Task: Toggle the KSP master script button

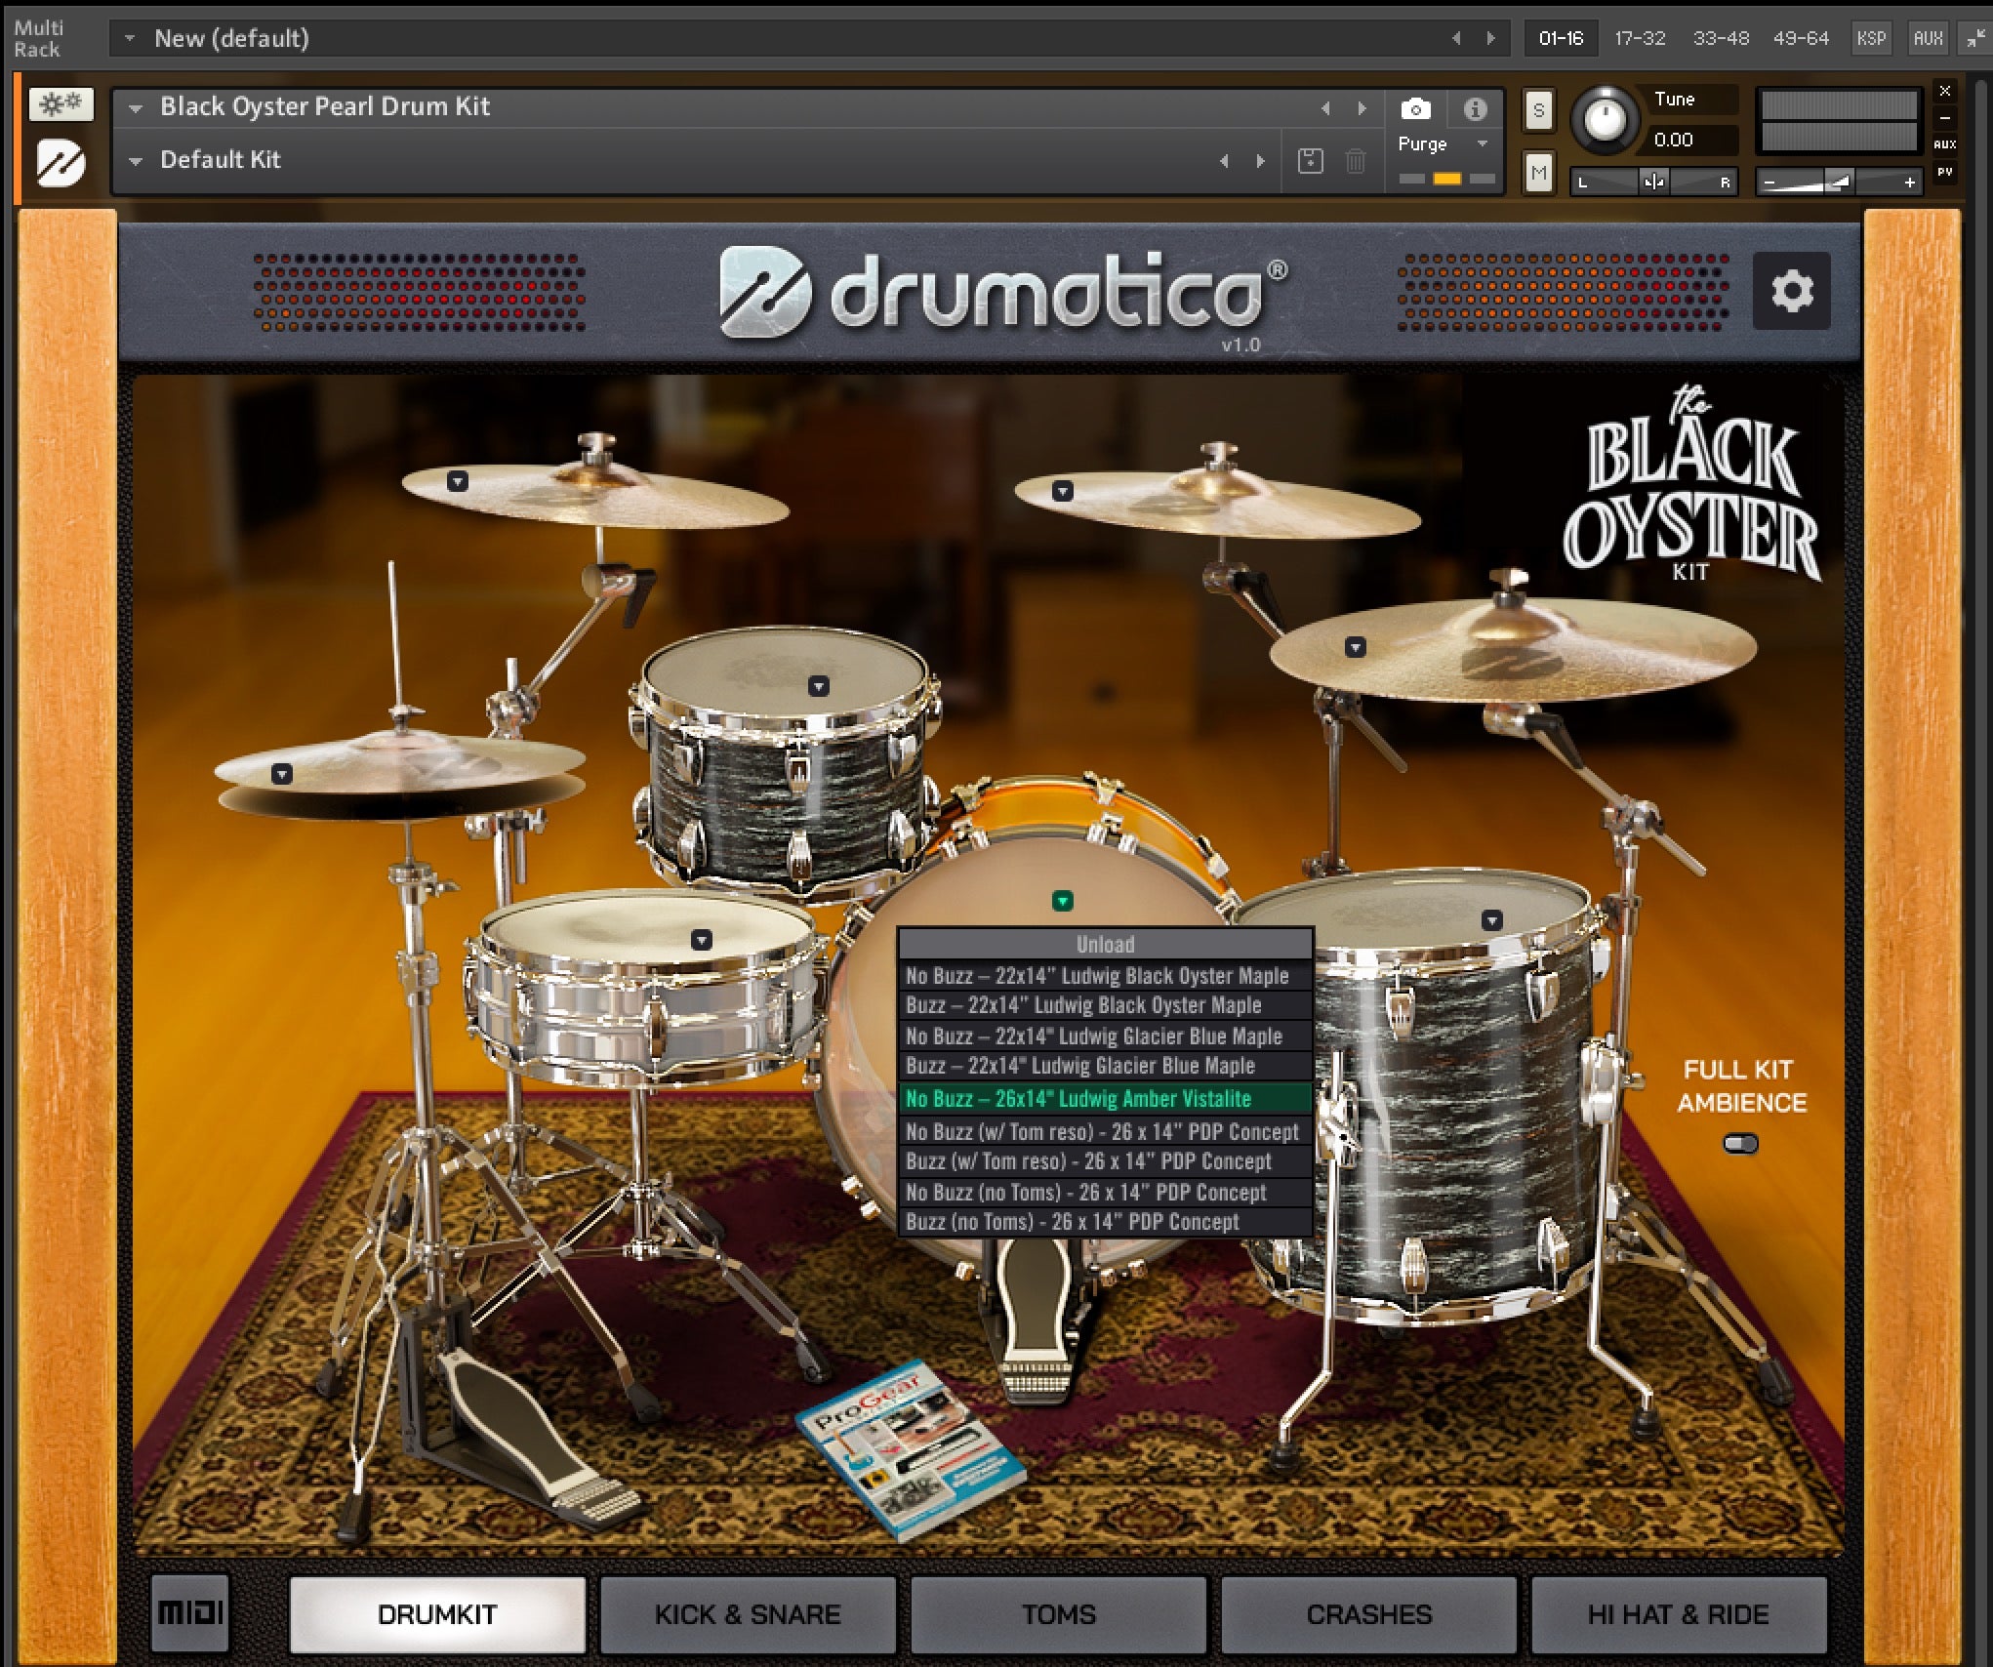Action: click(1870, 38)
